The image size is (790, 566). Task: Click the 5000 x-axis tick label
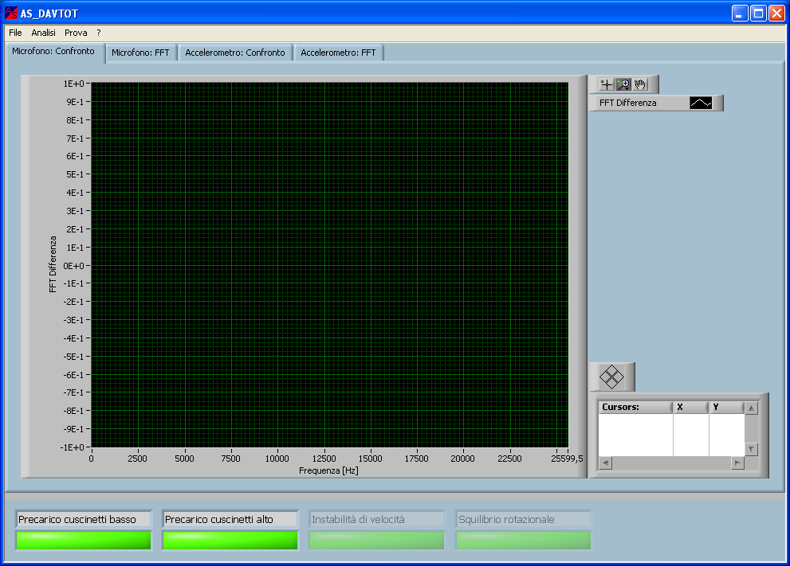pos(184,459)
